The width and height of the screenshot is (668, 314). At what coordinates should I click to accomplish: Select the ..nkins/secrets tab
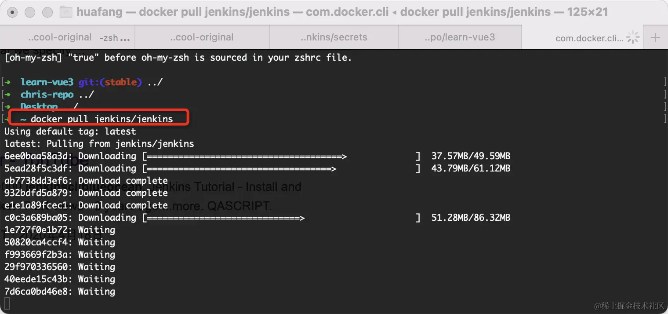pos(334,37)
